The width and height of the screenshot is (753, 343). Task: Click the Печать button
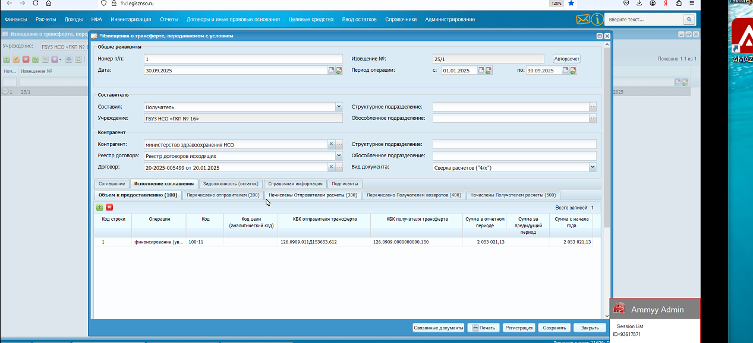(x=483, y=328)
